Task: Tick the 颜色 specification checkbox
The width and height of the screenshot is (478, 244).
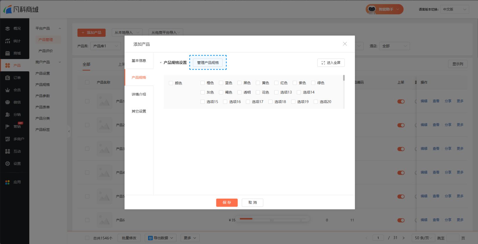Action: [171, 83]
